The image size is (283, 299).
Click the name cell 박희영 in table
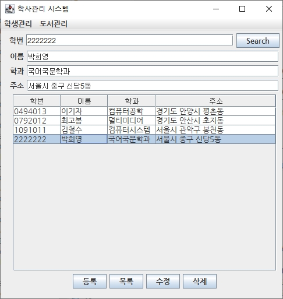84,139
